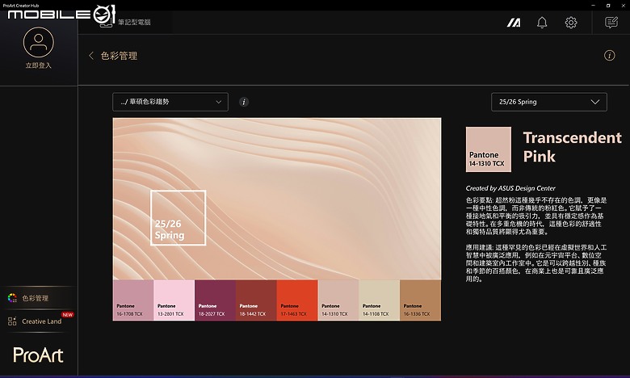The width and height of the screenshot is (630, 378).
Task: Pick Pantone 16-1336 TCX tan swatch
Action: point(420,300)
